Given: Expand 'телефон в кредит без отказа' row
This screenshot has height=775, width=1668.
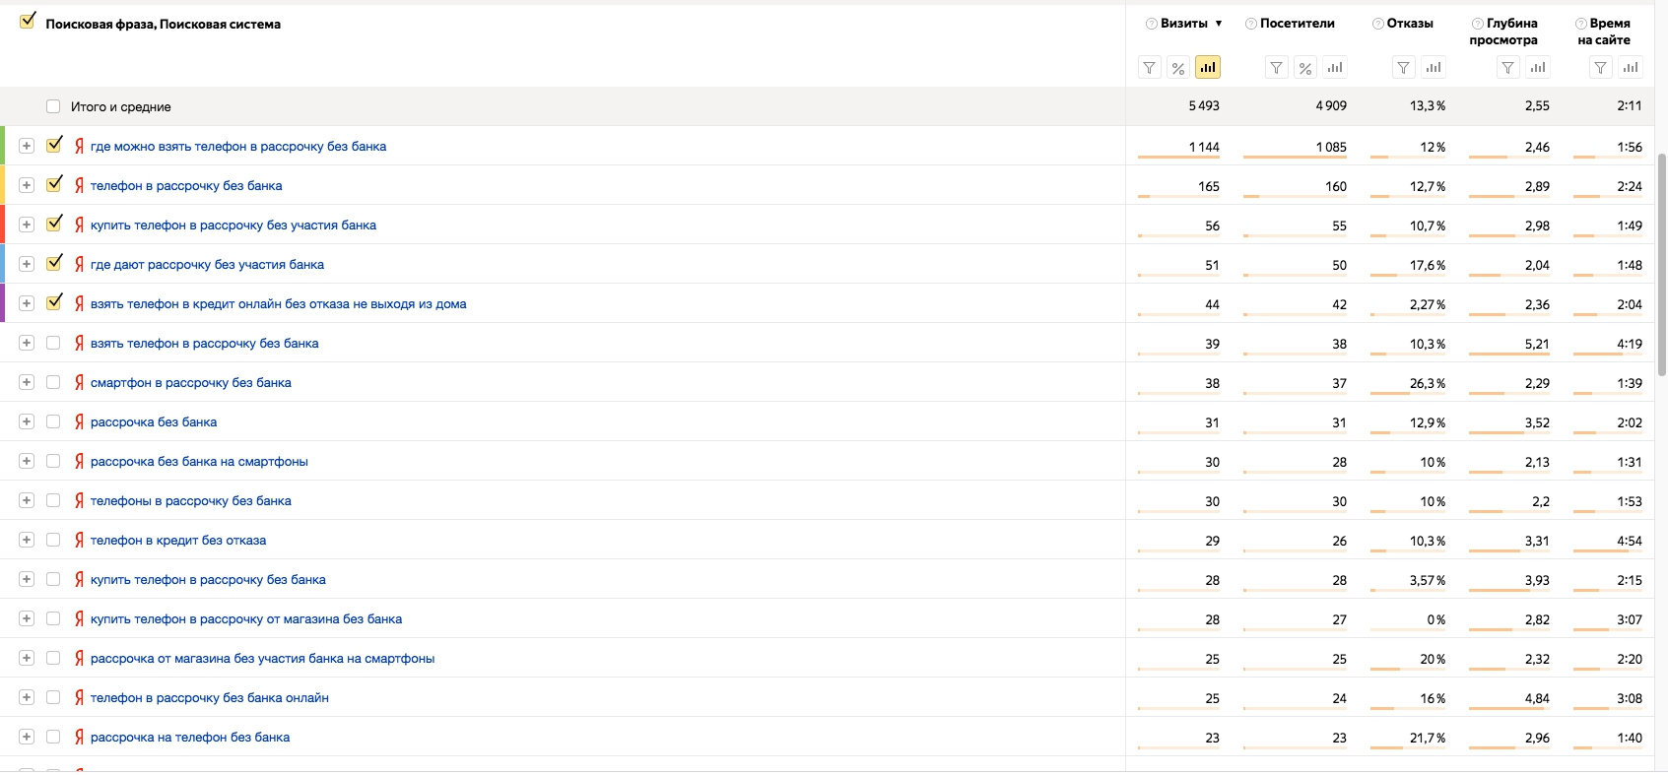Looking at the screenshot, I should 27,540.
